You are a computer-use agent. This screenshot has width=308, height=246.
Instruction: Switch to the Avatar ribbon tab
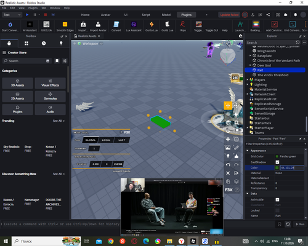[x=105, y=15]
